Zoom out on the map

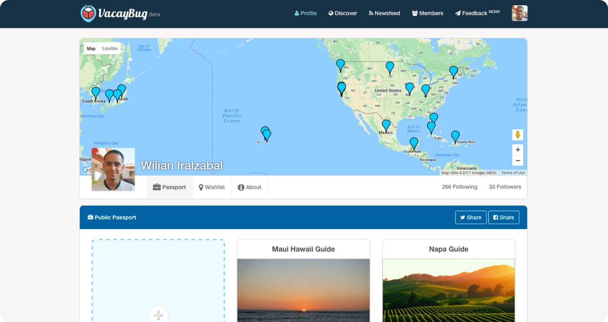click(x=518, y=161)
